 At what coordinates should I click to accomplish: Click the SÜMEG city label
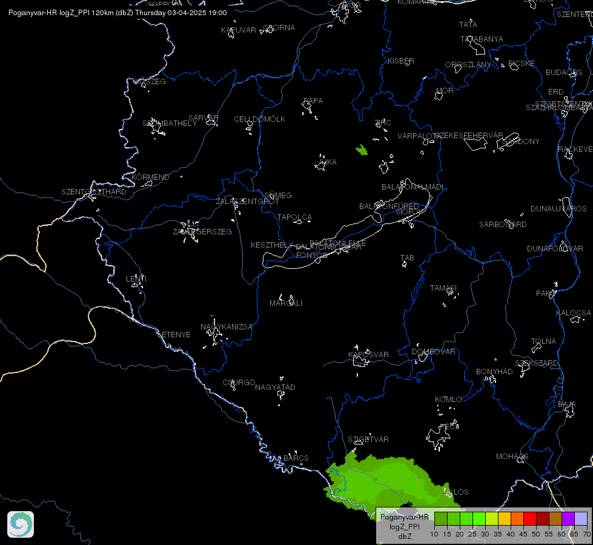pos(278,196)
